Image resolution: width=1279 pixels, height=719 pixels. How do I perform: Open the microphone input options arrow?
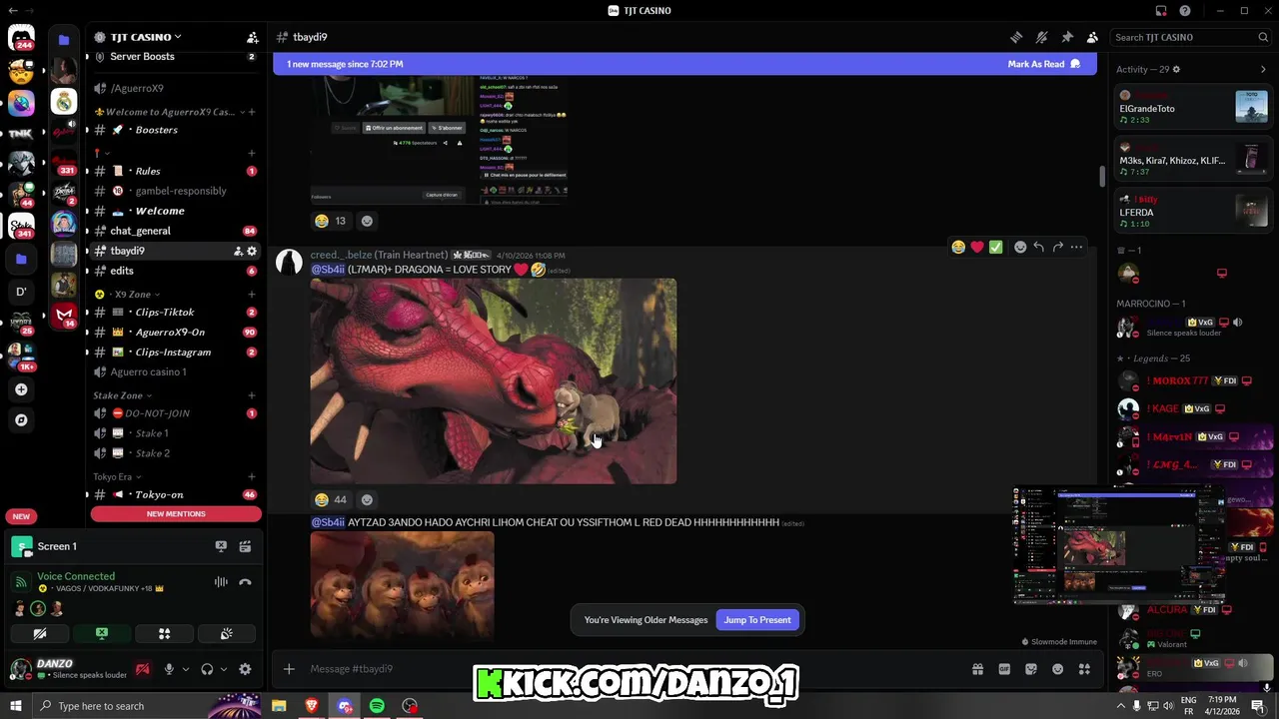pos(185,669)
